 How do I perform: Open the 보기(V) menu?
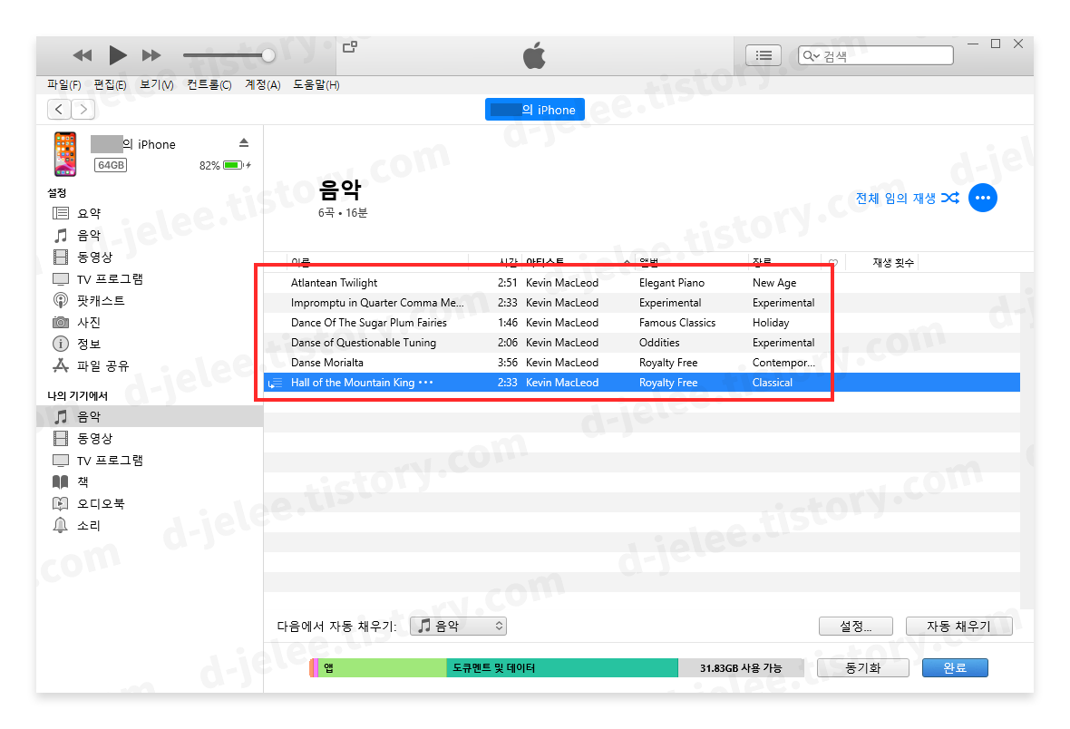[156, 84]
